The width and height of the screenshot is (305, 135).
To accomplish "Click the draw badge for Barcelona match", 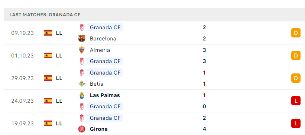I will pos(296,33).
